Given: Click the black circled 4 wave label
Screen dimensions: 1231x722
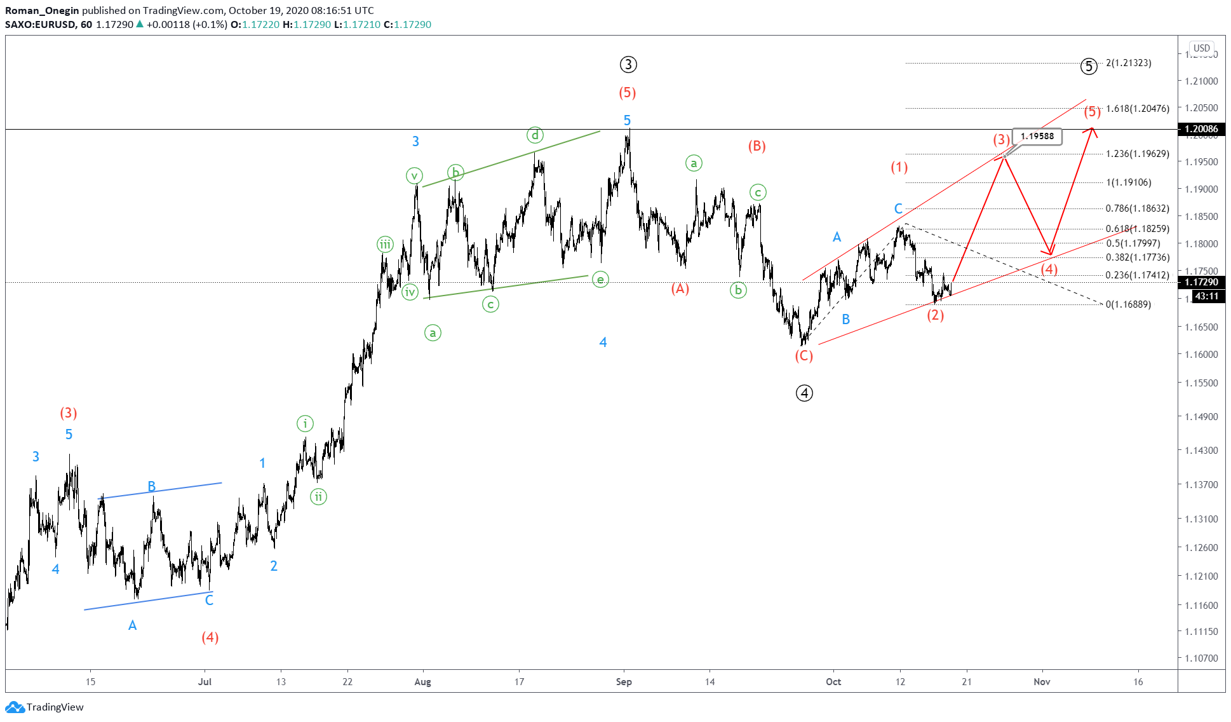Looking at the screenshot, I should (804, 393).
